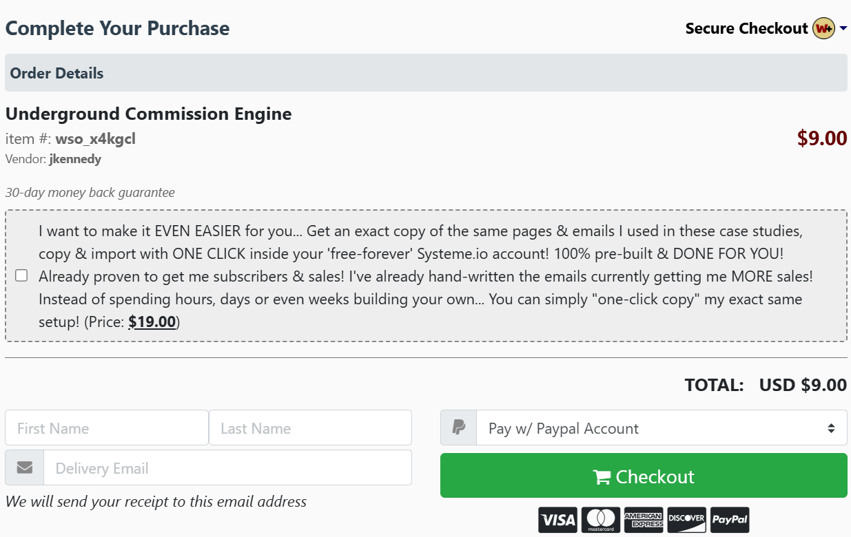Click the cart icon inside the Checkout button
This screenshot has height=537, width=851.
pos(602,476)
